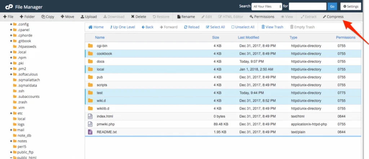Screen dimensions: 369x159
Task: Click the Go search button
Action: (x=332, y=6)
